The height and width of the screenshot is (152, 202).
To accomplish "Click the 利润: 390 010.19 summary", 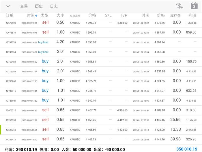I will [21, 150].
